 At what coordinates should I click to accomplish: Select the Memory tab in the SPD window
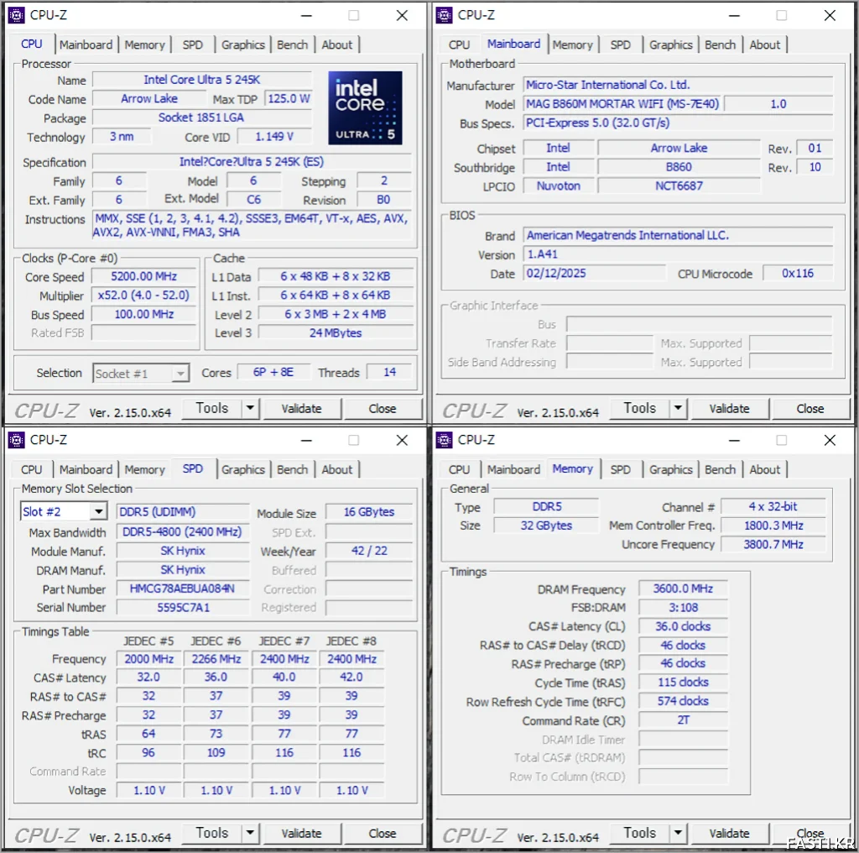144,470
